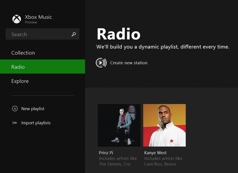Click the Xbox logo icon
The image size is (238, 173).
(17, 19)
